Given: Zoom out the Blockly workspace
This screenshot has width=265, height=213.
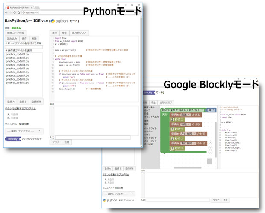Looking at the screenshot, I should coord(210,152).
